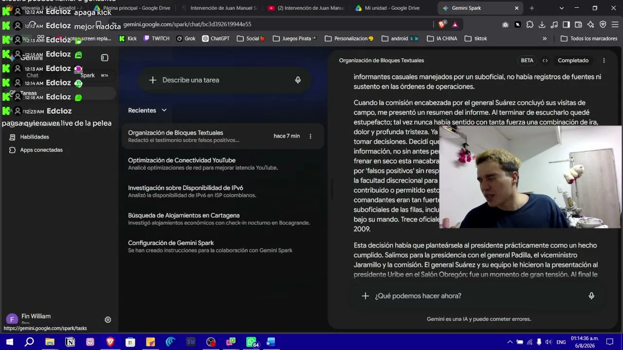Open the ChatGPT bookmark
The image size is (623, 350).
tap(216, 38)
